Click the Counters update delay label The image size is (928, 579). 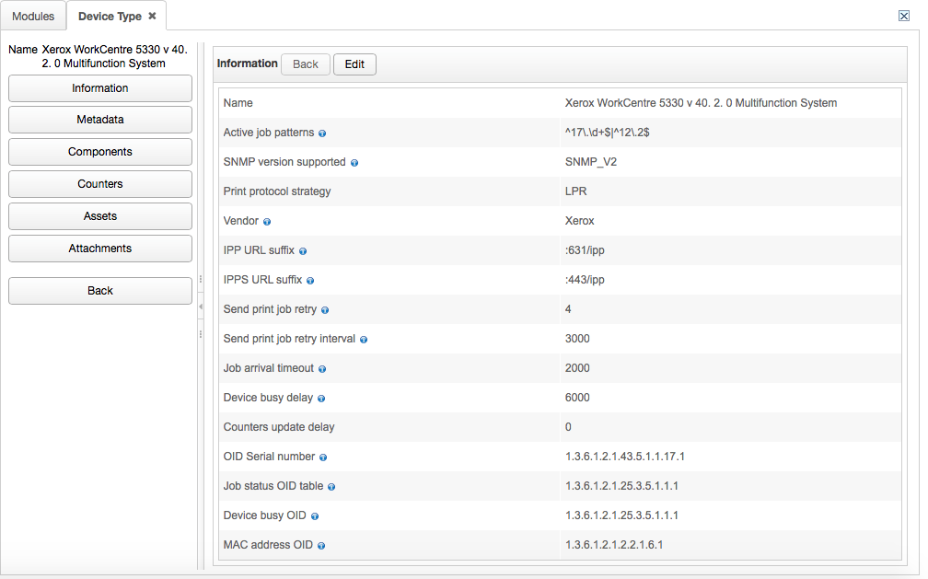[279, 427]
